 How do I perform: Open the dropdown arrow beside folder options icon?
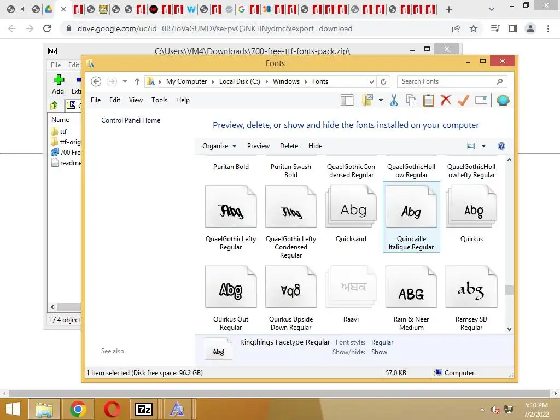coord(381,101)
